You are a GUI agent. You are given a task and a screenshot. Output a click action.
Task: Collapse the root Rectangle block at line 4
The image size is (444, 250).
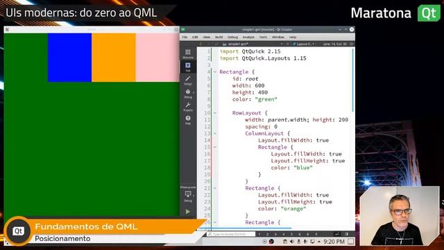point(215,72)
